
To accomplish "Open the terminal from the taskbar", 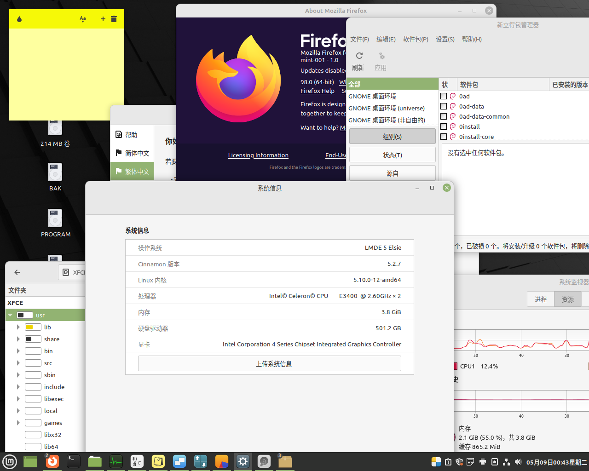I will (x=74, y=461).
